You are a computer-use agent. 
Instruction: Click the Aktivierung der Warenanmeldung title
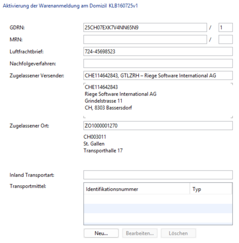tap(55, 6)
